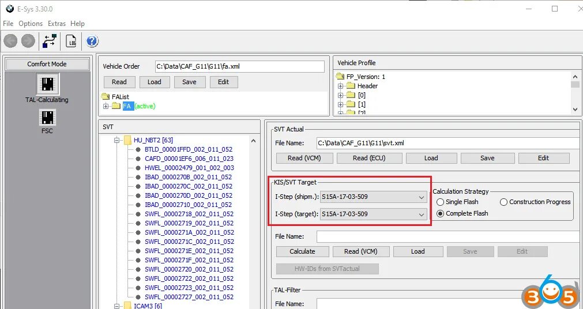
Task: Click Read (VCM) in KIS/SVT Target
Action: click(361, 251)
